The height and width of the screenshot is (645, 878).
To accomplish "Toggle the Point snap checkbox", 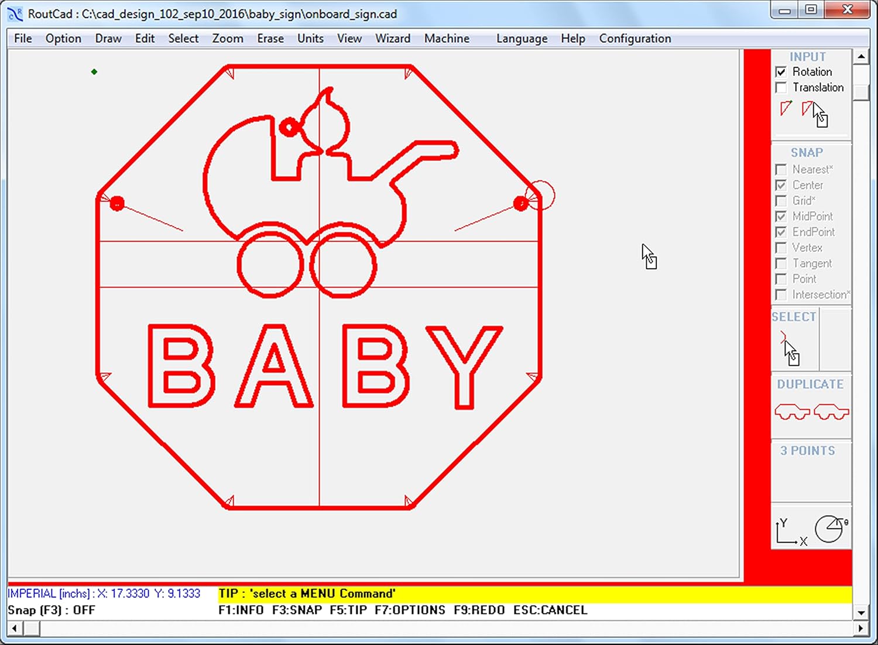I will tap(781, 279).
